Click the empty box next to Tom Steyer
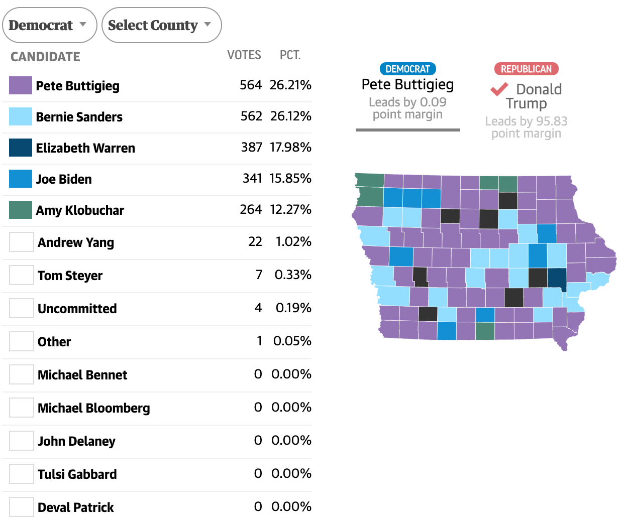The image size is (625, 523). point(22,276)
